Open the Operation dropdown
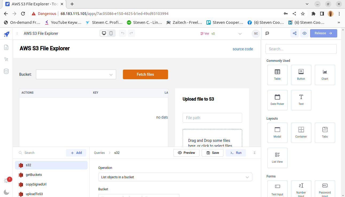Screen dimensions: 345x197 [x=175, y=177]
